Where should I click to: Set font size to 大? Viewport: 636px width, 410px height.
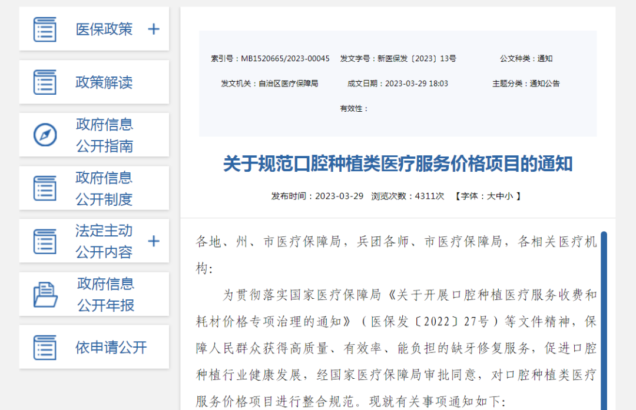pos(491,196)
